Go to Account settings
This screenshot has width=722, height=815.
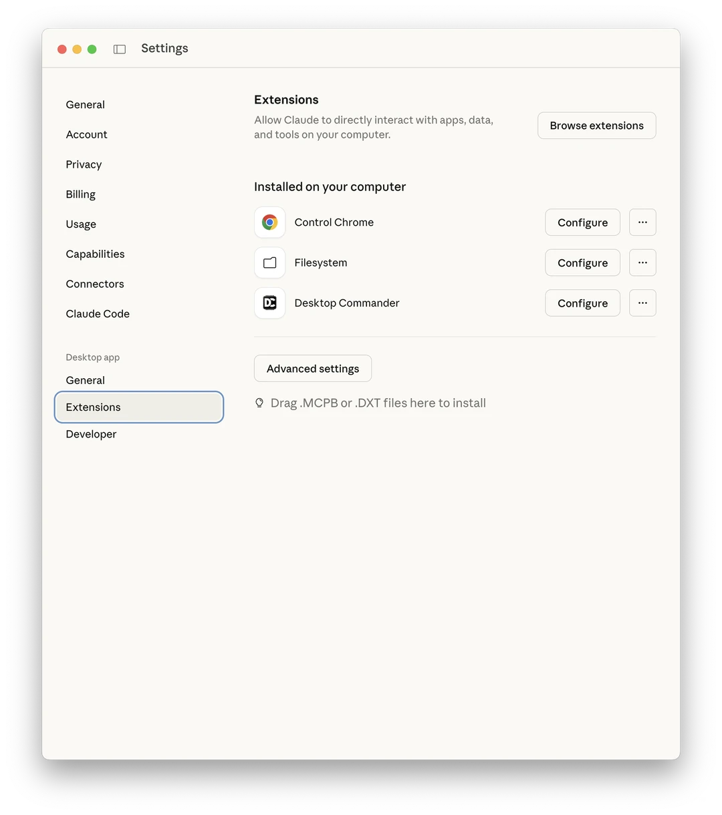87,134
